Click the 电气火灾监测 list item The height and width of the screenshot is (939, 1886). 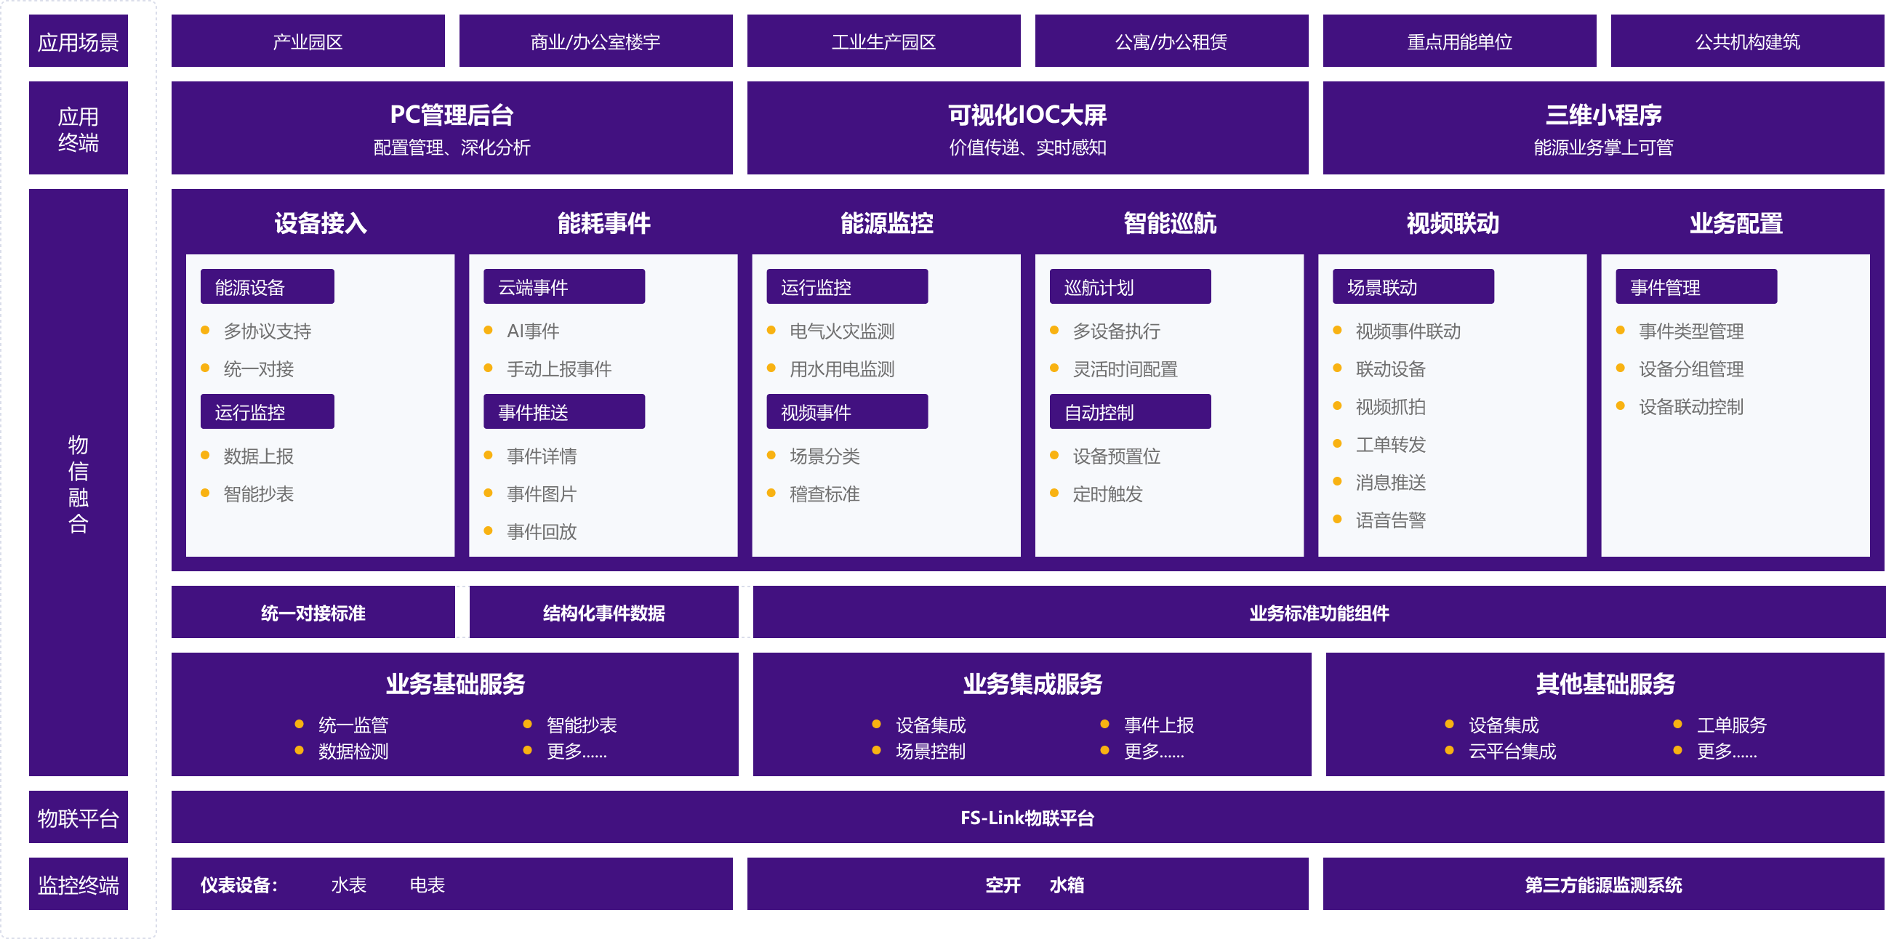click(842, 331)
